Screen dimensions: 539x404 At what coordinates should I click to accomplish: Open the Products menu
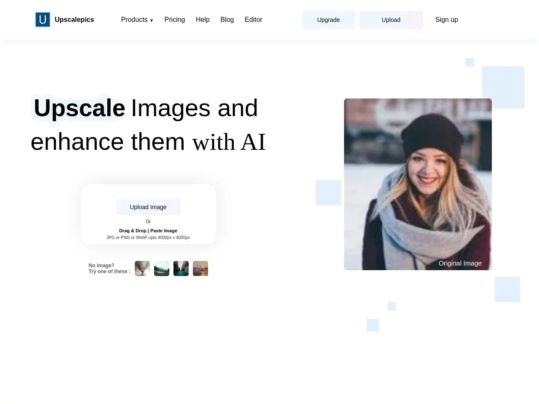tap(134, 20)
